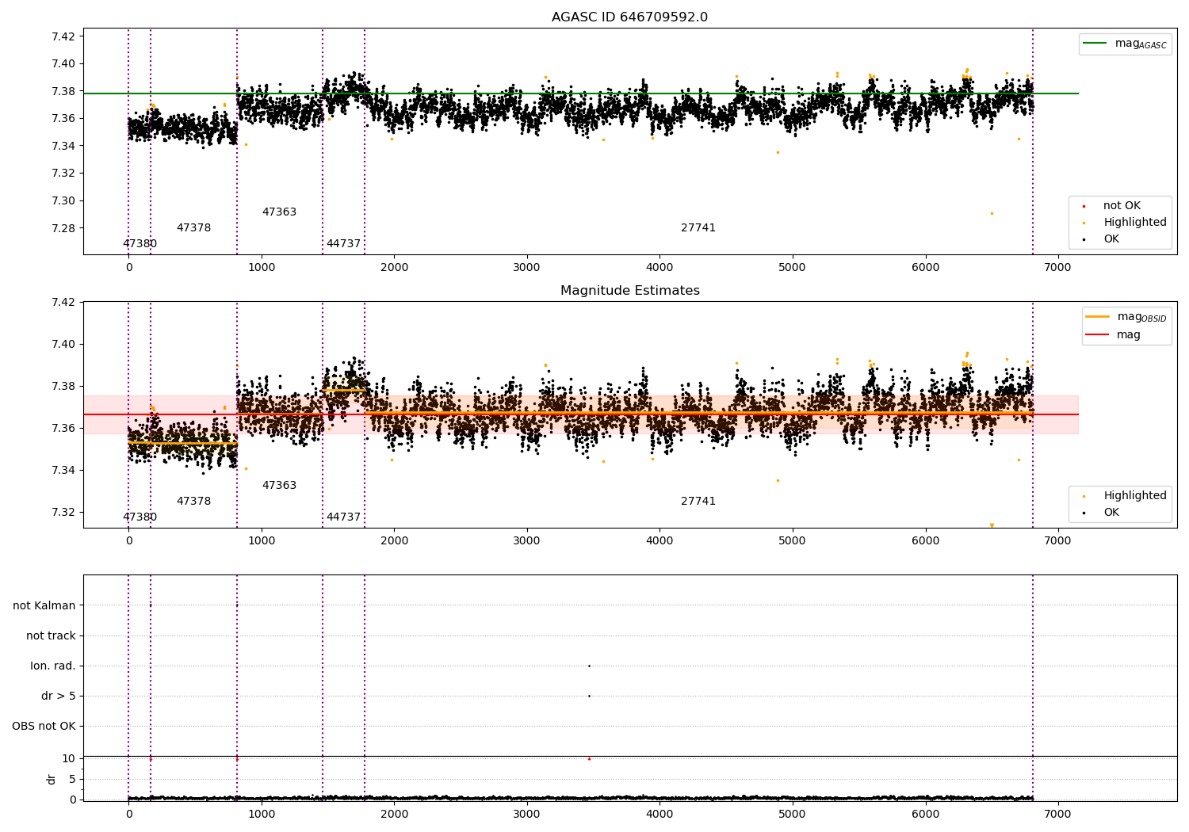Click the 'Magnitude Estimates' subplot title

pyautogui.click(x=629, y=291)
